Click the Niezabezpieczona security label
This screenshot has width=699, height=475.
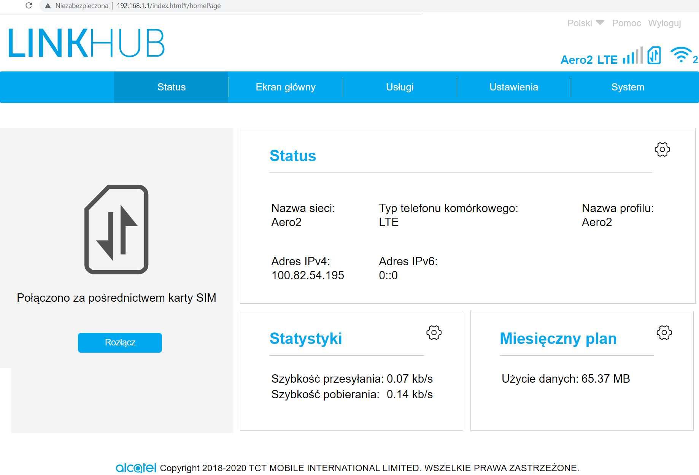(82, 6)
